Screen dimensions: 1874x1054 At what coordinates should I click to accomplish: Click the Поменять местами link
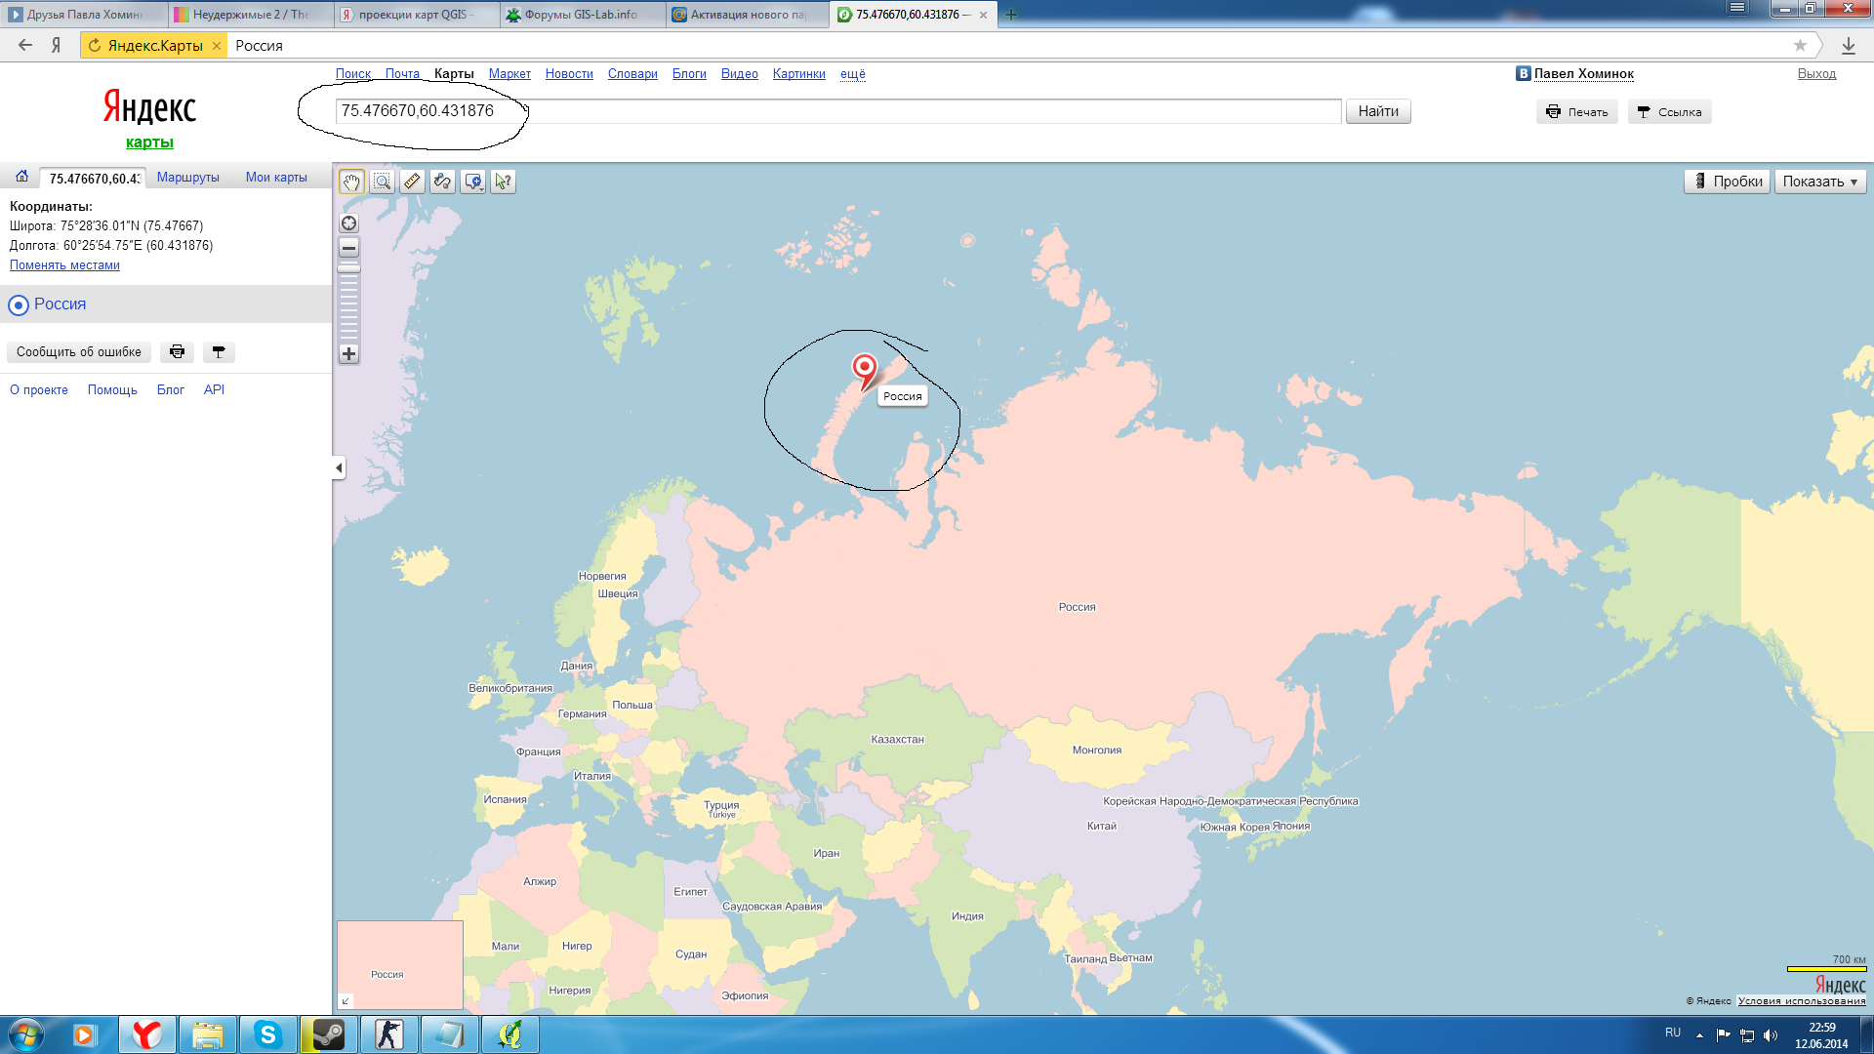[64, 265]
